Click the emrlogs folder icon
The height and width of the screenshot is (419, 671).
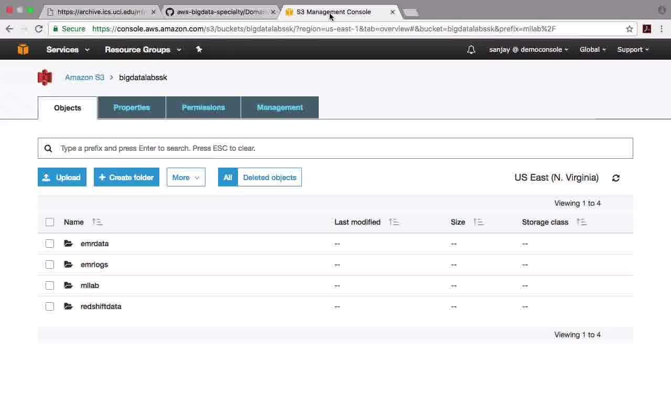[68, 264]
